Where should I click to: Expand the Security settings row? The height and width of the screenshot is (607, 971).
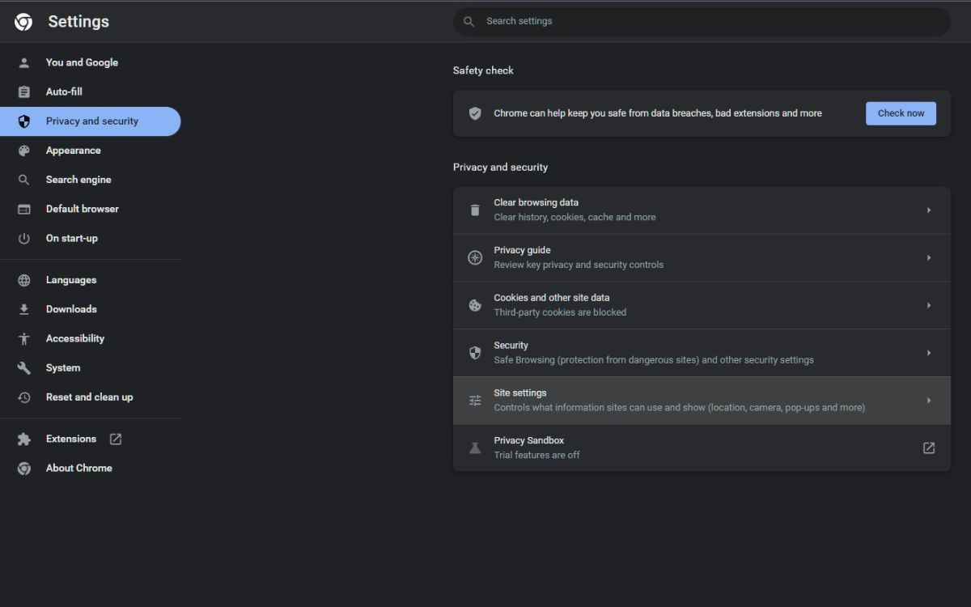[928, 352]
